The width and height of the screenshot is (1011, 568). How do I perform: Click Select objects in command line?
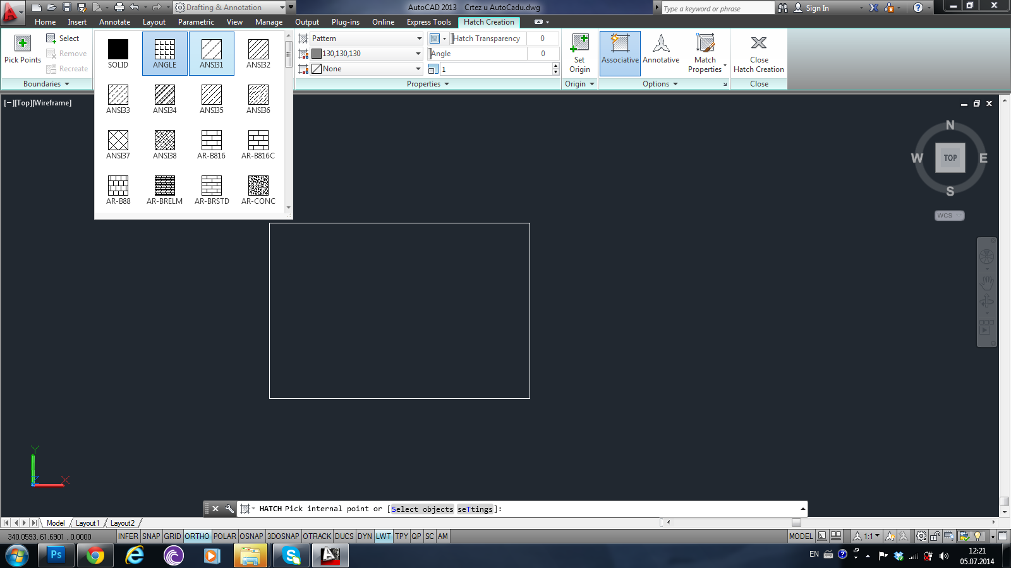point(422,509)
